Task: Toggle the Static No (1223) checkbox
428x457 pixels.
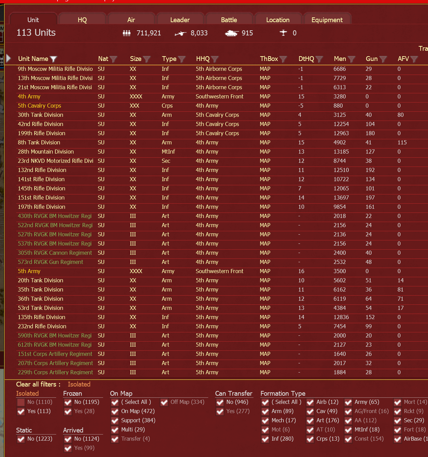Action: pos(21,439)
